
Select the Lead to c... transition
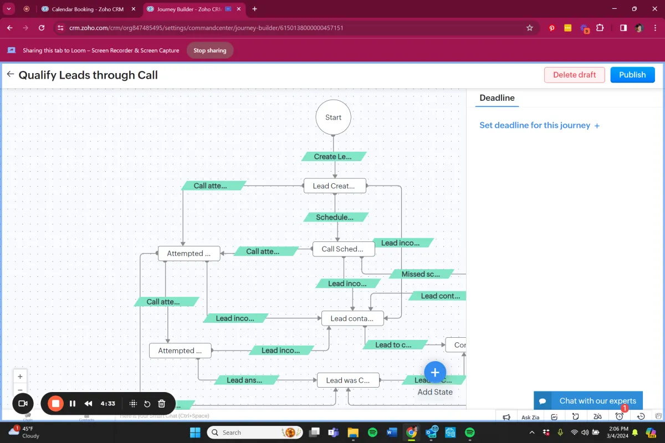395,344
